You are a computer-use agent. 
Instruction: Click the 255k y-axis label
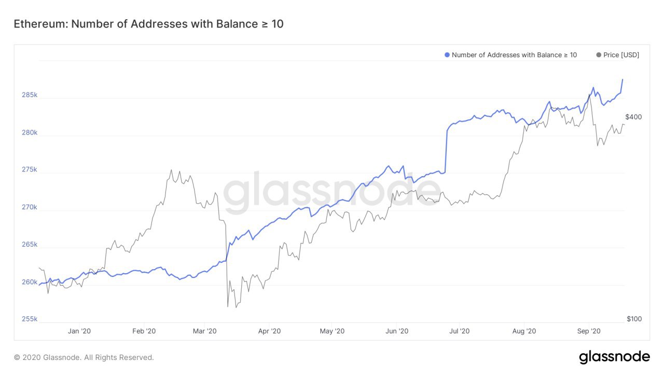pyautogui.click(x=29, y=319)
